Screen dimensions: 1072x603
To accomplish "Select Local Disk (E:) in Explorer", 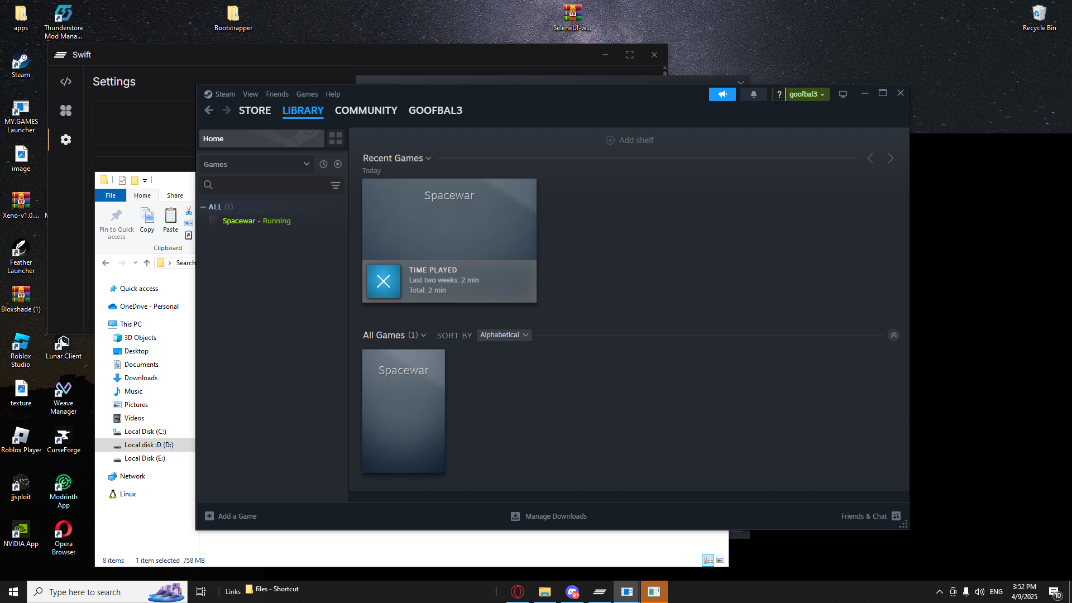I will (x=145, y=458).
